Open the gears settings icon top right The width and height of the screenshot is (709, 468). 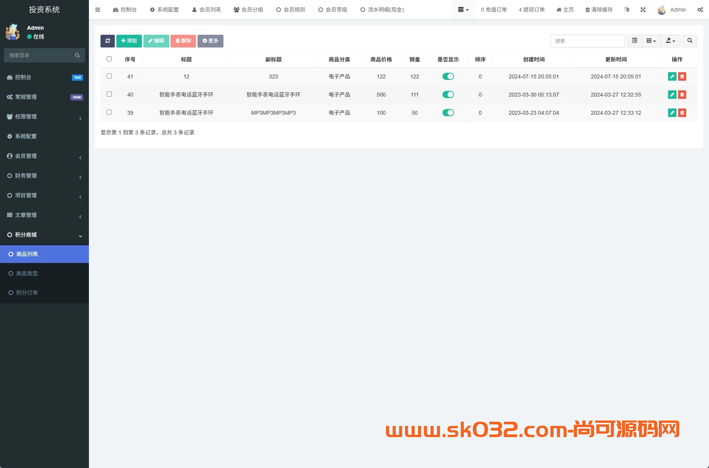pos(701,10)
